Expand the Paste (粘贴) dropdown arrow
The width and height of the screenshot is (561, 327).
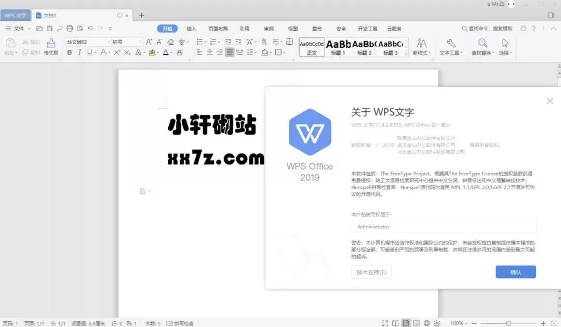(16, 53)
